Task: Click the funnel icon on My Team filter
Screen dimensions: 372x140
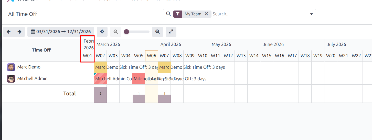Action: (x=178, y=14)
